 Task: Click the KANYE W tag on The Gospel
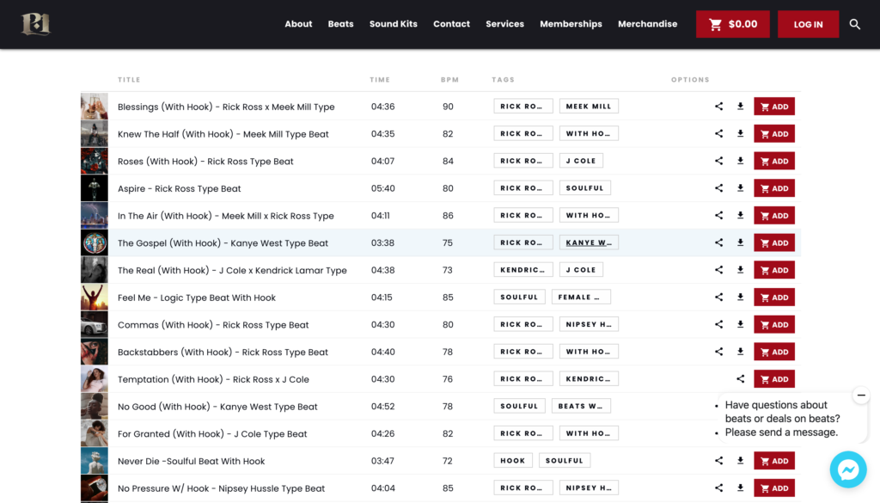pos(589,242)
